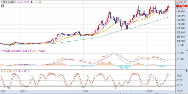Viewport: 188px width, 94px height.
Task: Select the MACD Oscillator 12,26,9 label
Action: (16, 51)
